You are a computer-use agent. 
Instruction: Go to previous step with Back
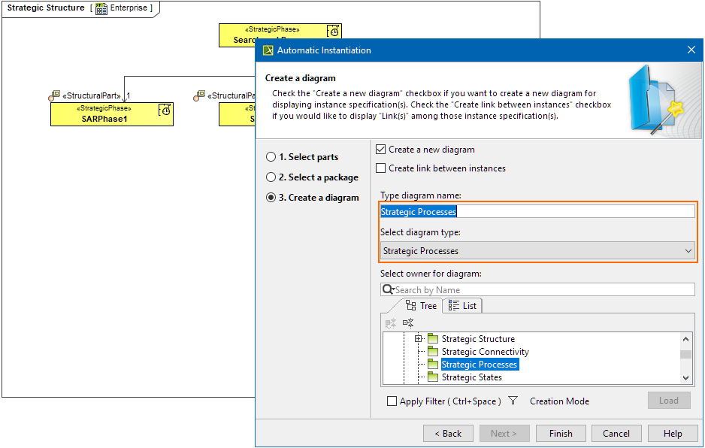pyautogui.click(x=448, y=434)
